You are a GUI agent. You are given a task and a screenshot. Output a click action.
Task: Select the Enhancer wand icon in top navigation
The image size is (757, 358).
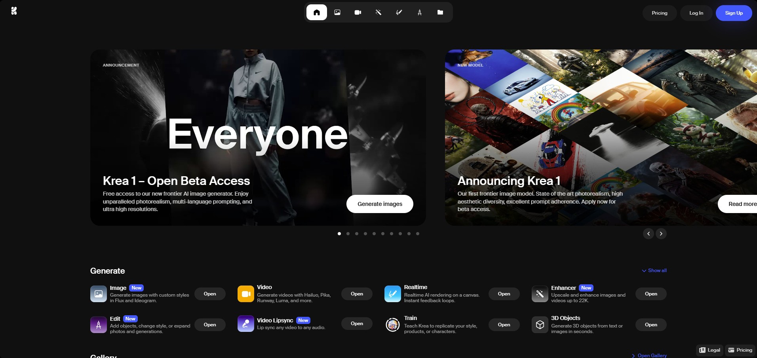(378, 12)
